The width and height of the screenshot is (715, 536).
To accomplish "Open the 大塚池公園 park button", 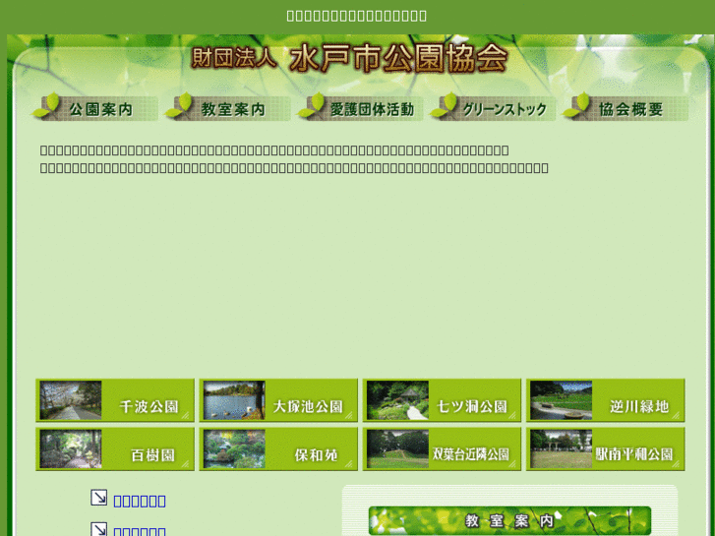I will point(278,400).
